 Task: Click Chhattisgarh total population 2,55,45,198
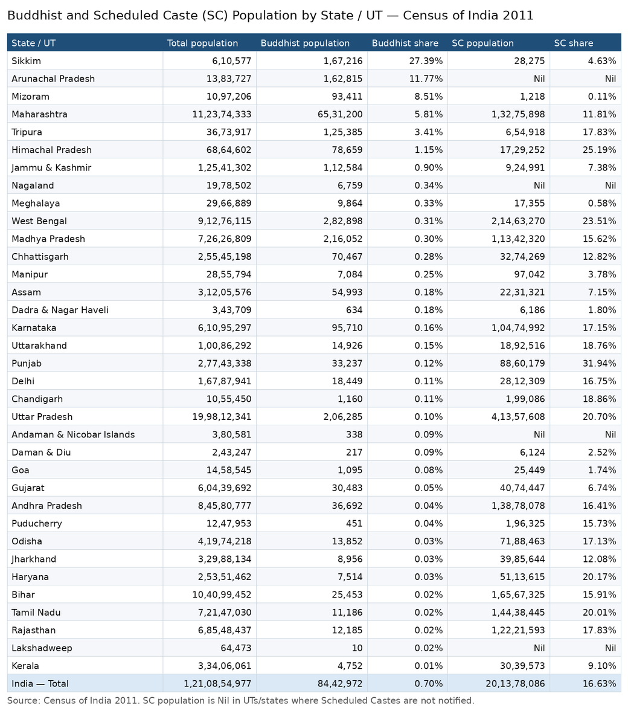(210, 257)
